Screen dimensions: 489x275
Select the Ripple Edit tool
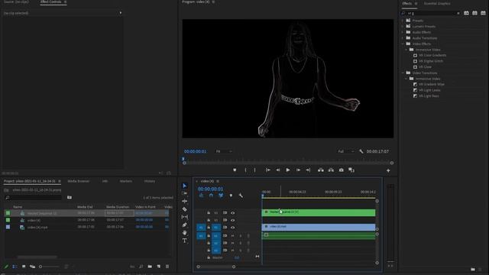(185, 202)
